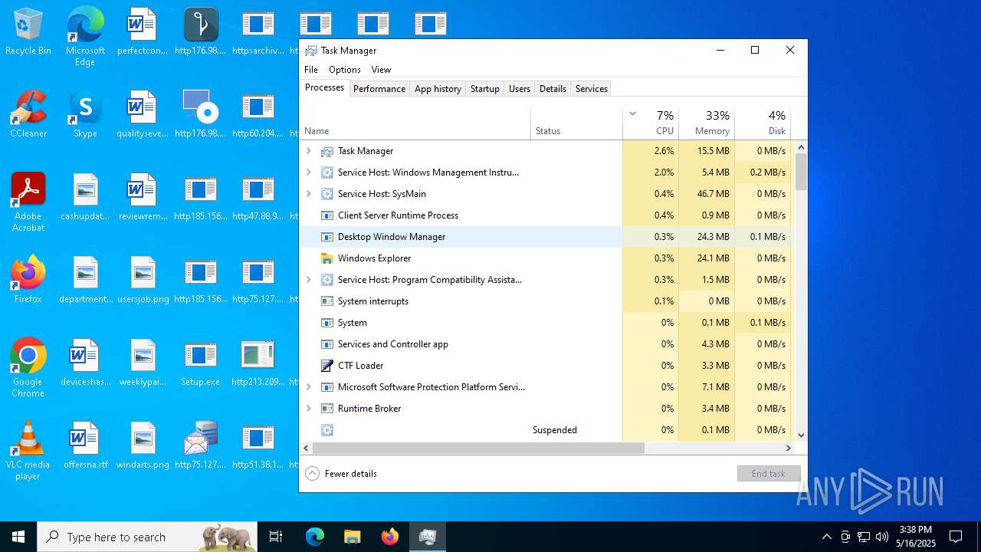
Task: Open Firefox desktop shortcut
Action: [x=28, y=281]
